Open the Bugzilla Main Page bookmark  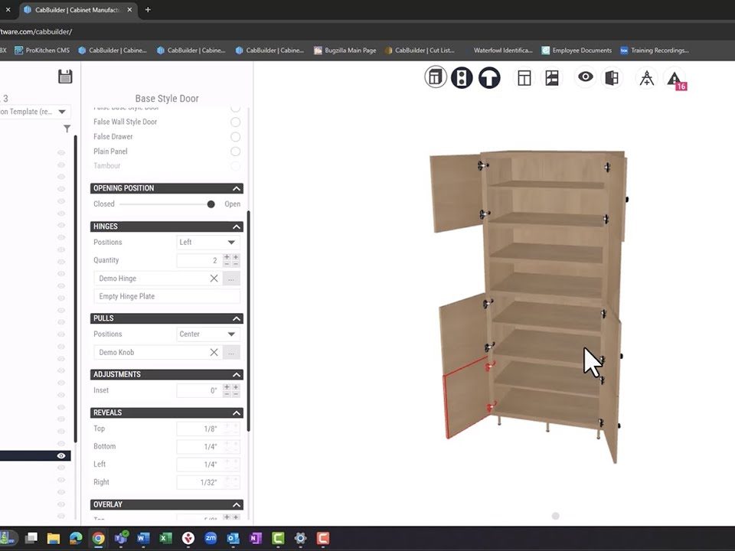pyautogui.click(x=346, y=51)
